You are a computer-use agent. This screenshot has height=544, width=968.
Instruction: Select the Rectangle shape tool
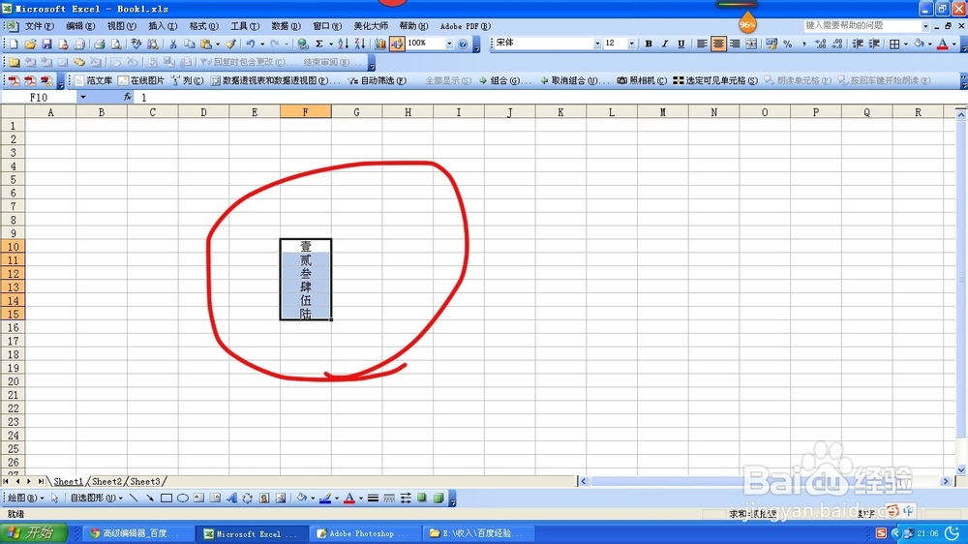click(166, 499)
